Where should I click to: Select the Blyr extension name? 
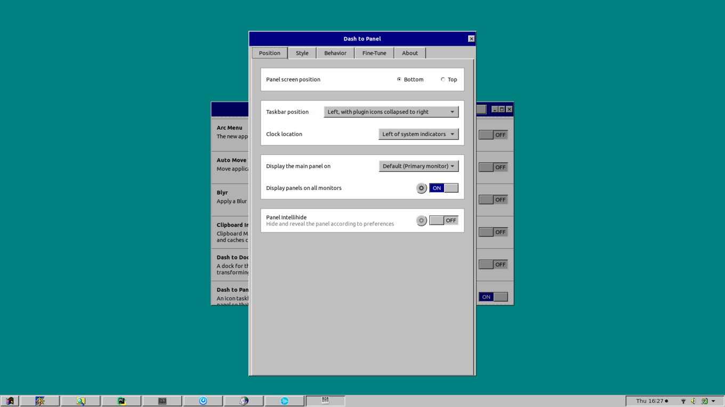pyautogui.click(x=222, y=193)
